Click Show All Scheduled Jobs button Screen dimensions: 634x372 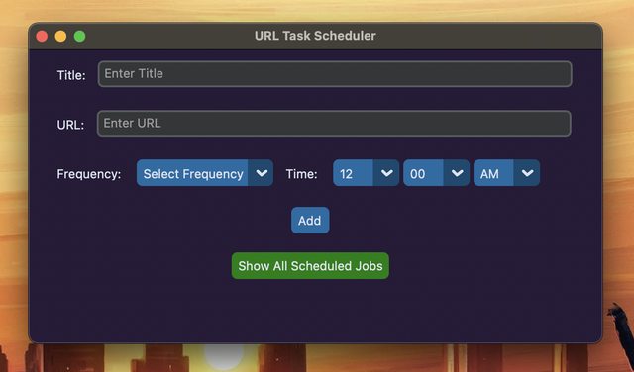point(310,266)
